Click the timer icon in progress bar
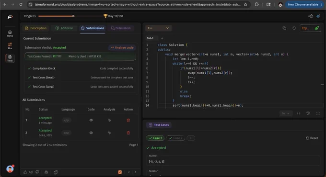The image size is (326, 177). [x=311, y=16]
